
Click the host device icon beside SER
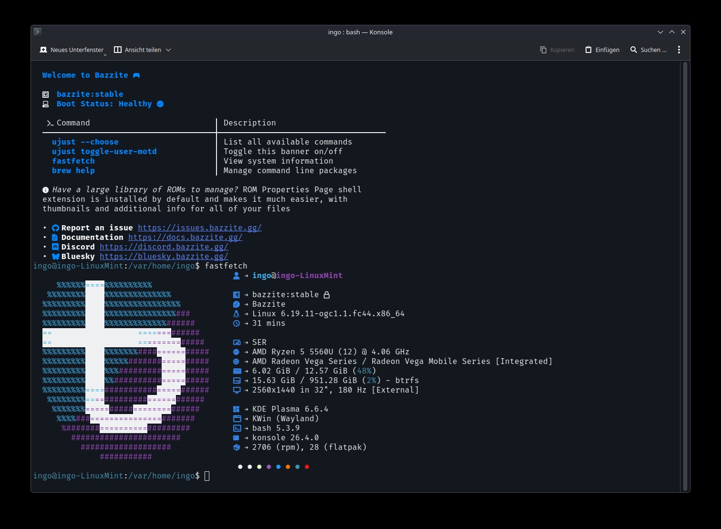point(237,342)
